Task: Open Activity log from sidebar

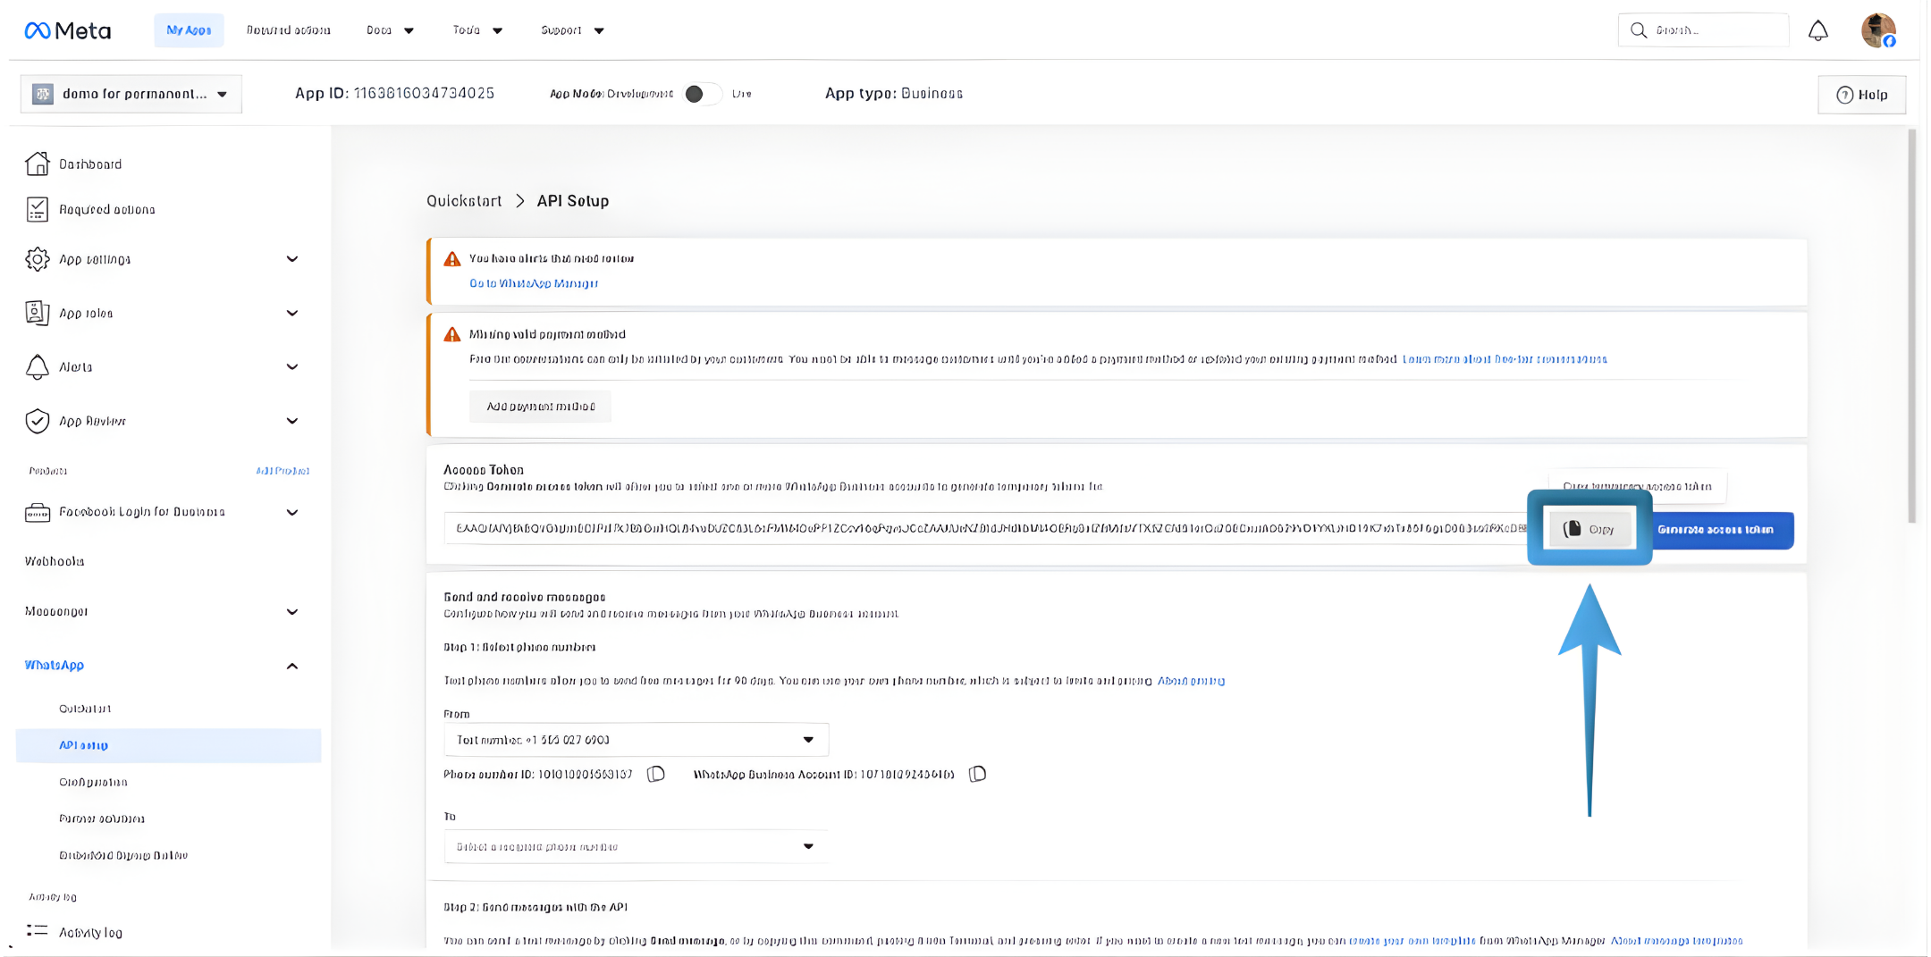Action: pos(90,932)
